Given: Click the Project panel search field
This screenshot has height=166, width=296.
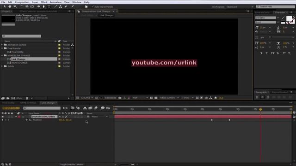Looking at the screenshot, I should (x=21, y=36).
